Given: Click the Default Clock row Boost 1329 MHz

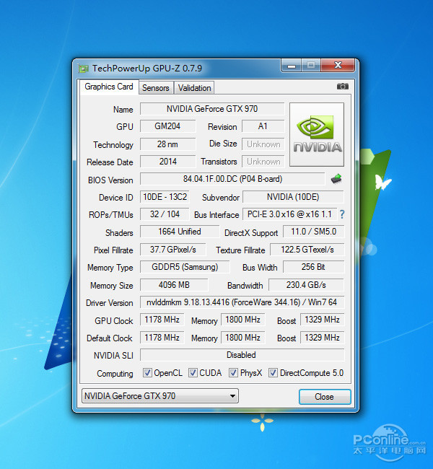Looking at the screenshot, I should click(x=323, y=338).
